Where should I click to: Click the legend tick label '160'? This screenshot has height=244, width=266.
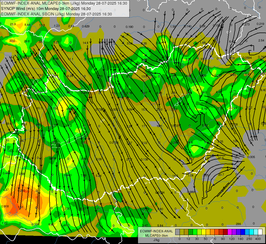point(240,239)
